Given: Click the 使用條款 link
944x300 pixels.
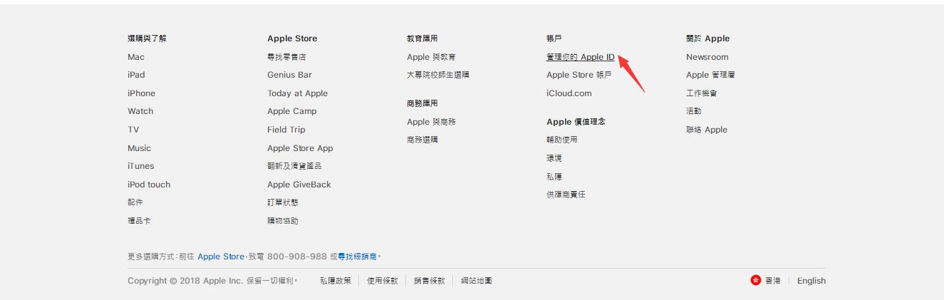Looking at the screenshot, I should tap(383, 281).
